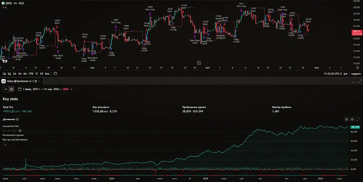This screenshot has height=182, width=363.
Task: Click the backtest date range calendar icon
Action: click(20, 89)
